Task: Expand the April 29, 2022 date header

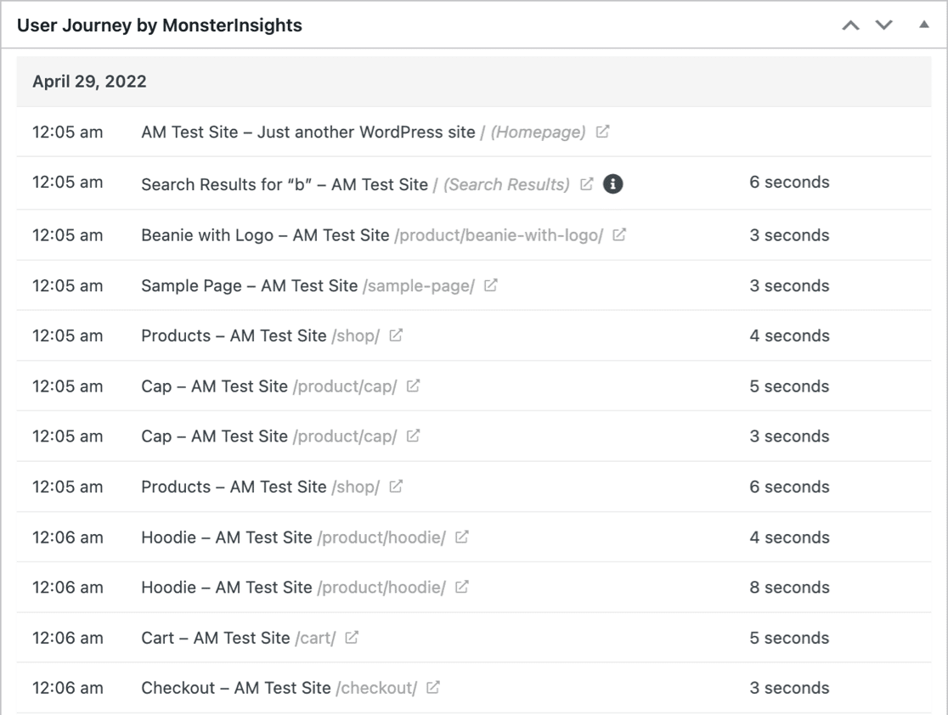Action: 89,82
